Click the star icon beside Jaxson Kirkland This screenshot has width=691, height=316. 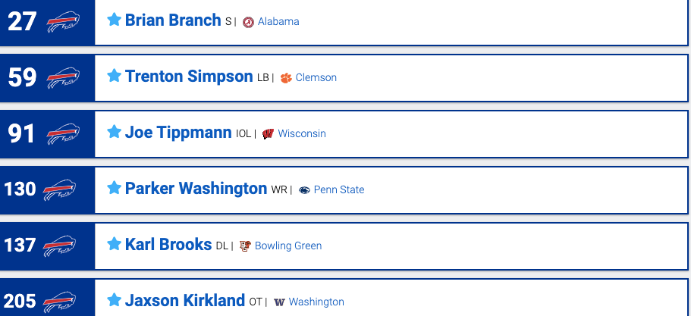click(x=114, y=300)
